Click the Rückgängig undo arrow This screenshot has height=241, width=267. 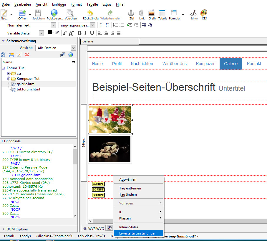(90, 13)
